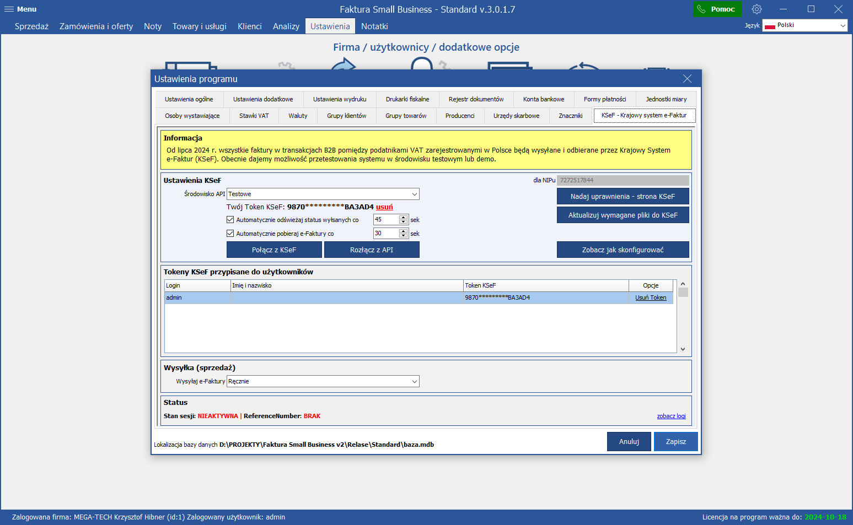The height and width of the screenshot is (525, 853).
Task: Click the Login column header
Action: (x=197, y=285)
